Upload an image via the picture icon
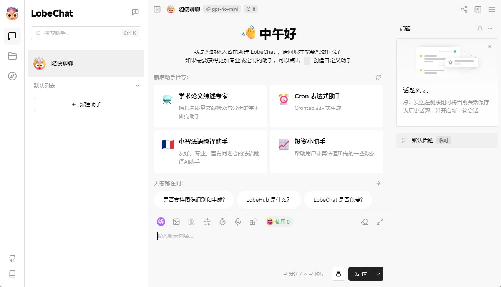501x287 pixels. point(176,222)
